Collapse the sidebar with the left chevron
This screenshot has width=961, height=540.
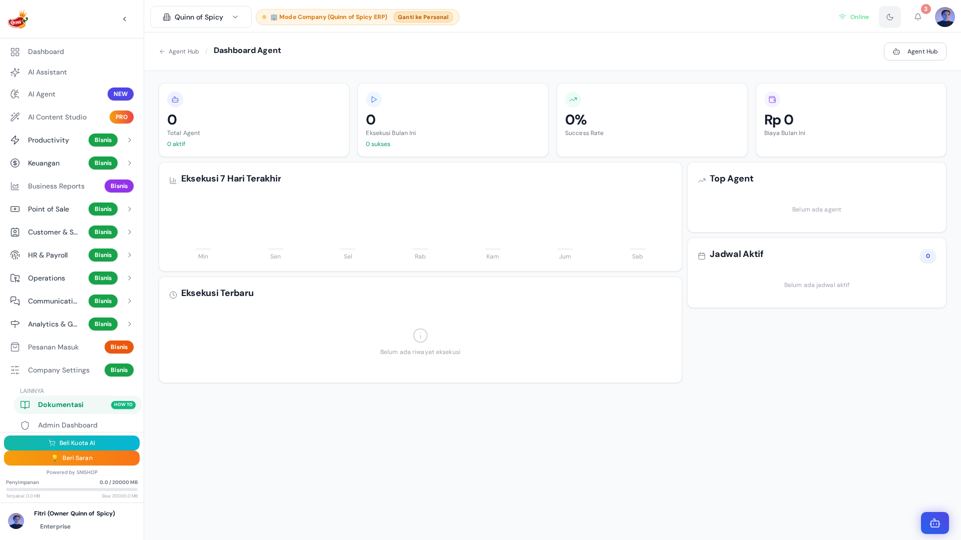click(x=125, y=19)
